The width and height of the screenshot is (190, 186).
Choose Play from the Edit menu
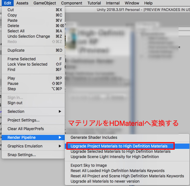33,78
